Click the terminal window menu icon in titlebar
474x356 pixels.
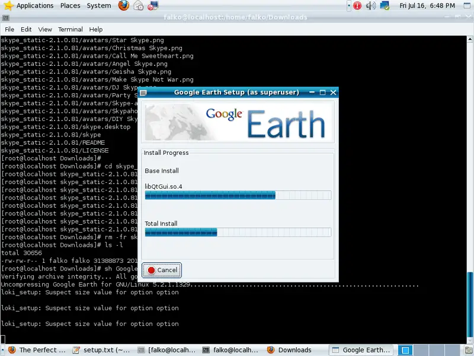(x=6, y=18)
